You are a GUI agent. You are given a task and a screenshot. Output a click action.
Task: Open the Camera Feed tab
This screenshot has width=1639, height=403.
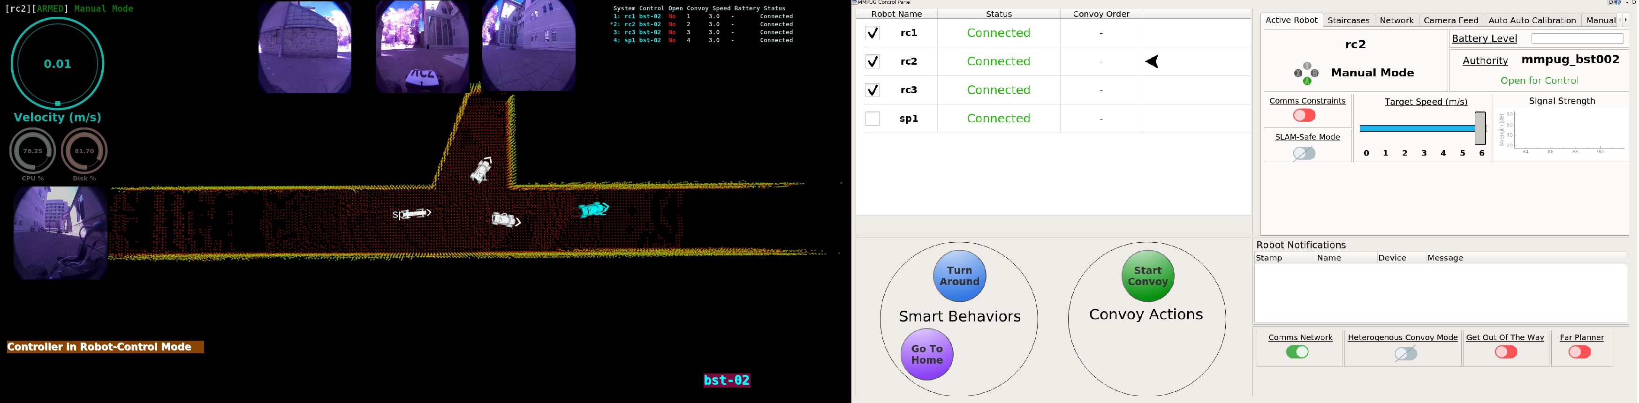click(x=1451, y=20)
